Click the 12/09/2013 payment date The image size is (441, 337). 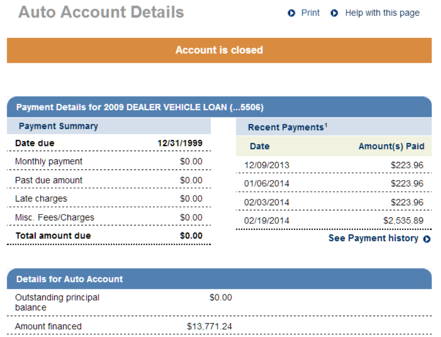coord(266,165)
